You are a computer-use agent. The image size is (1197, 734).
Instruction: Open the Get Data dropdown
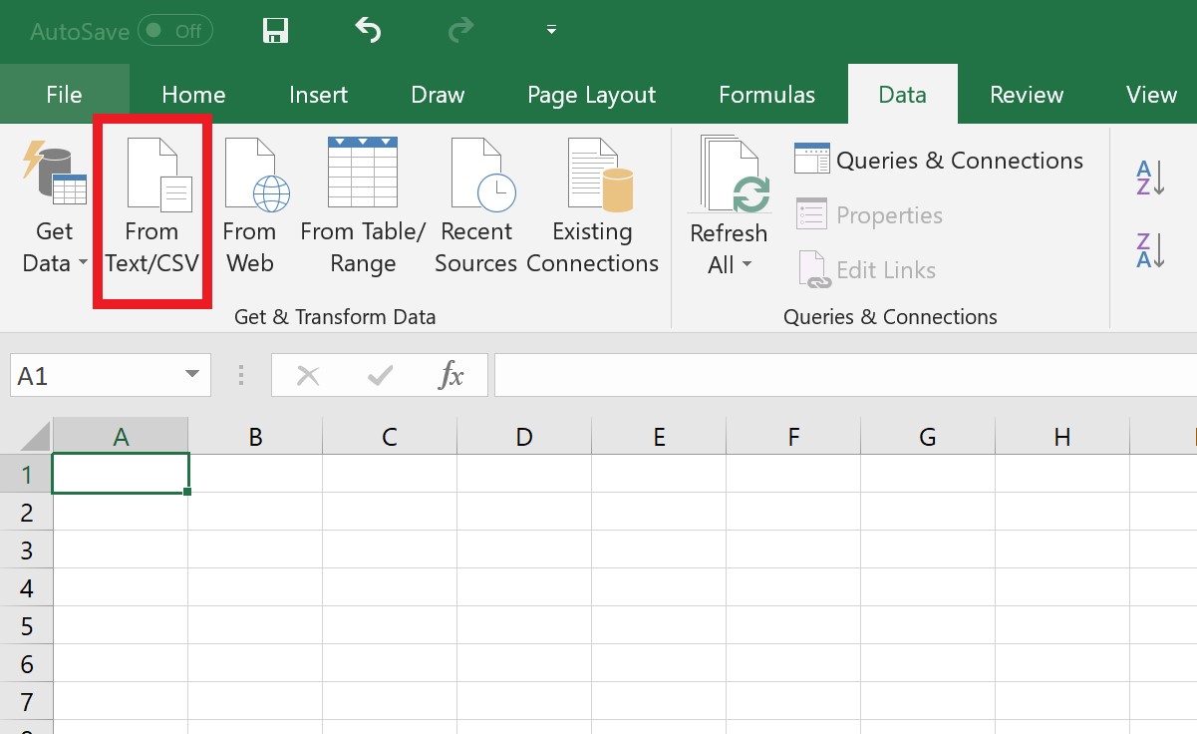pos(54,209)
